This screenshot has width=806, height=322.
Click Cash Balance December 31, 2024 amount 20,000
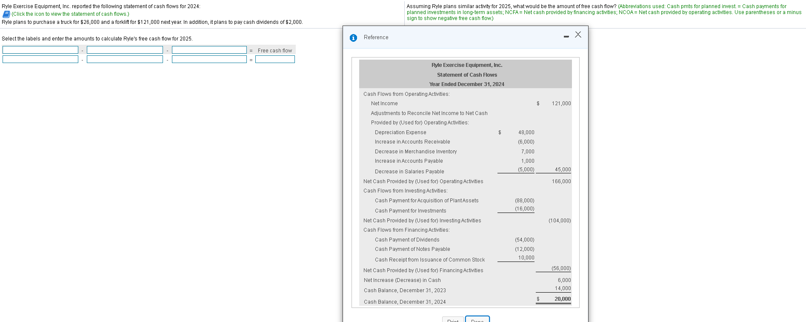click(x=563, y=299)
